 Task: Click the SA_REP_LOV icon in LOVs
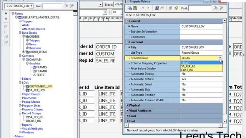click(27, 90)
